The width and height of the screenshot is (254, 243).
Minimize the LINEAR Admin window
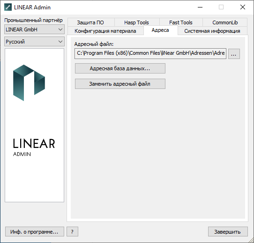[200, 7]
